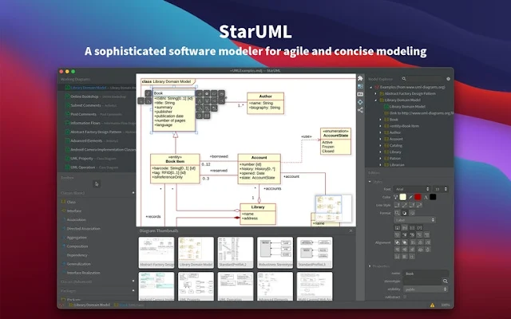
Task: Open the visibility public dropdown
Action: pyautogui.click(x=426, y=289)
